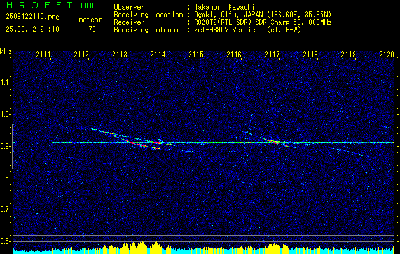The image size is (400, 254).
Task: Click the Receiving antenna label
Action: coord(146,30)
